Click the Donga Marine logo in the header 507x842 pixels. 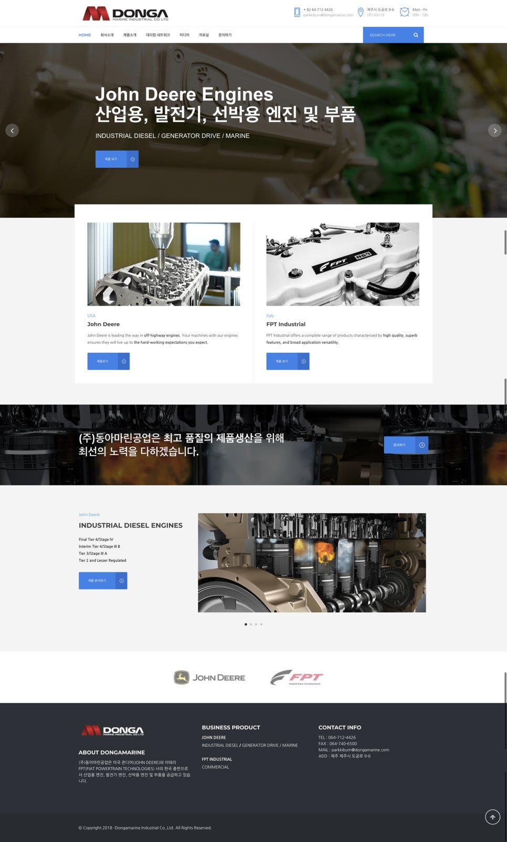[x=125, y=14]
